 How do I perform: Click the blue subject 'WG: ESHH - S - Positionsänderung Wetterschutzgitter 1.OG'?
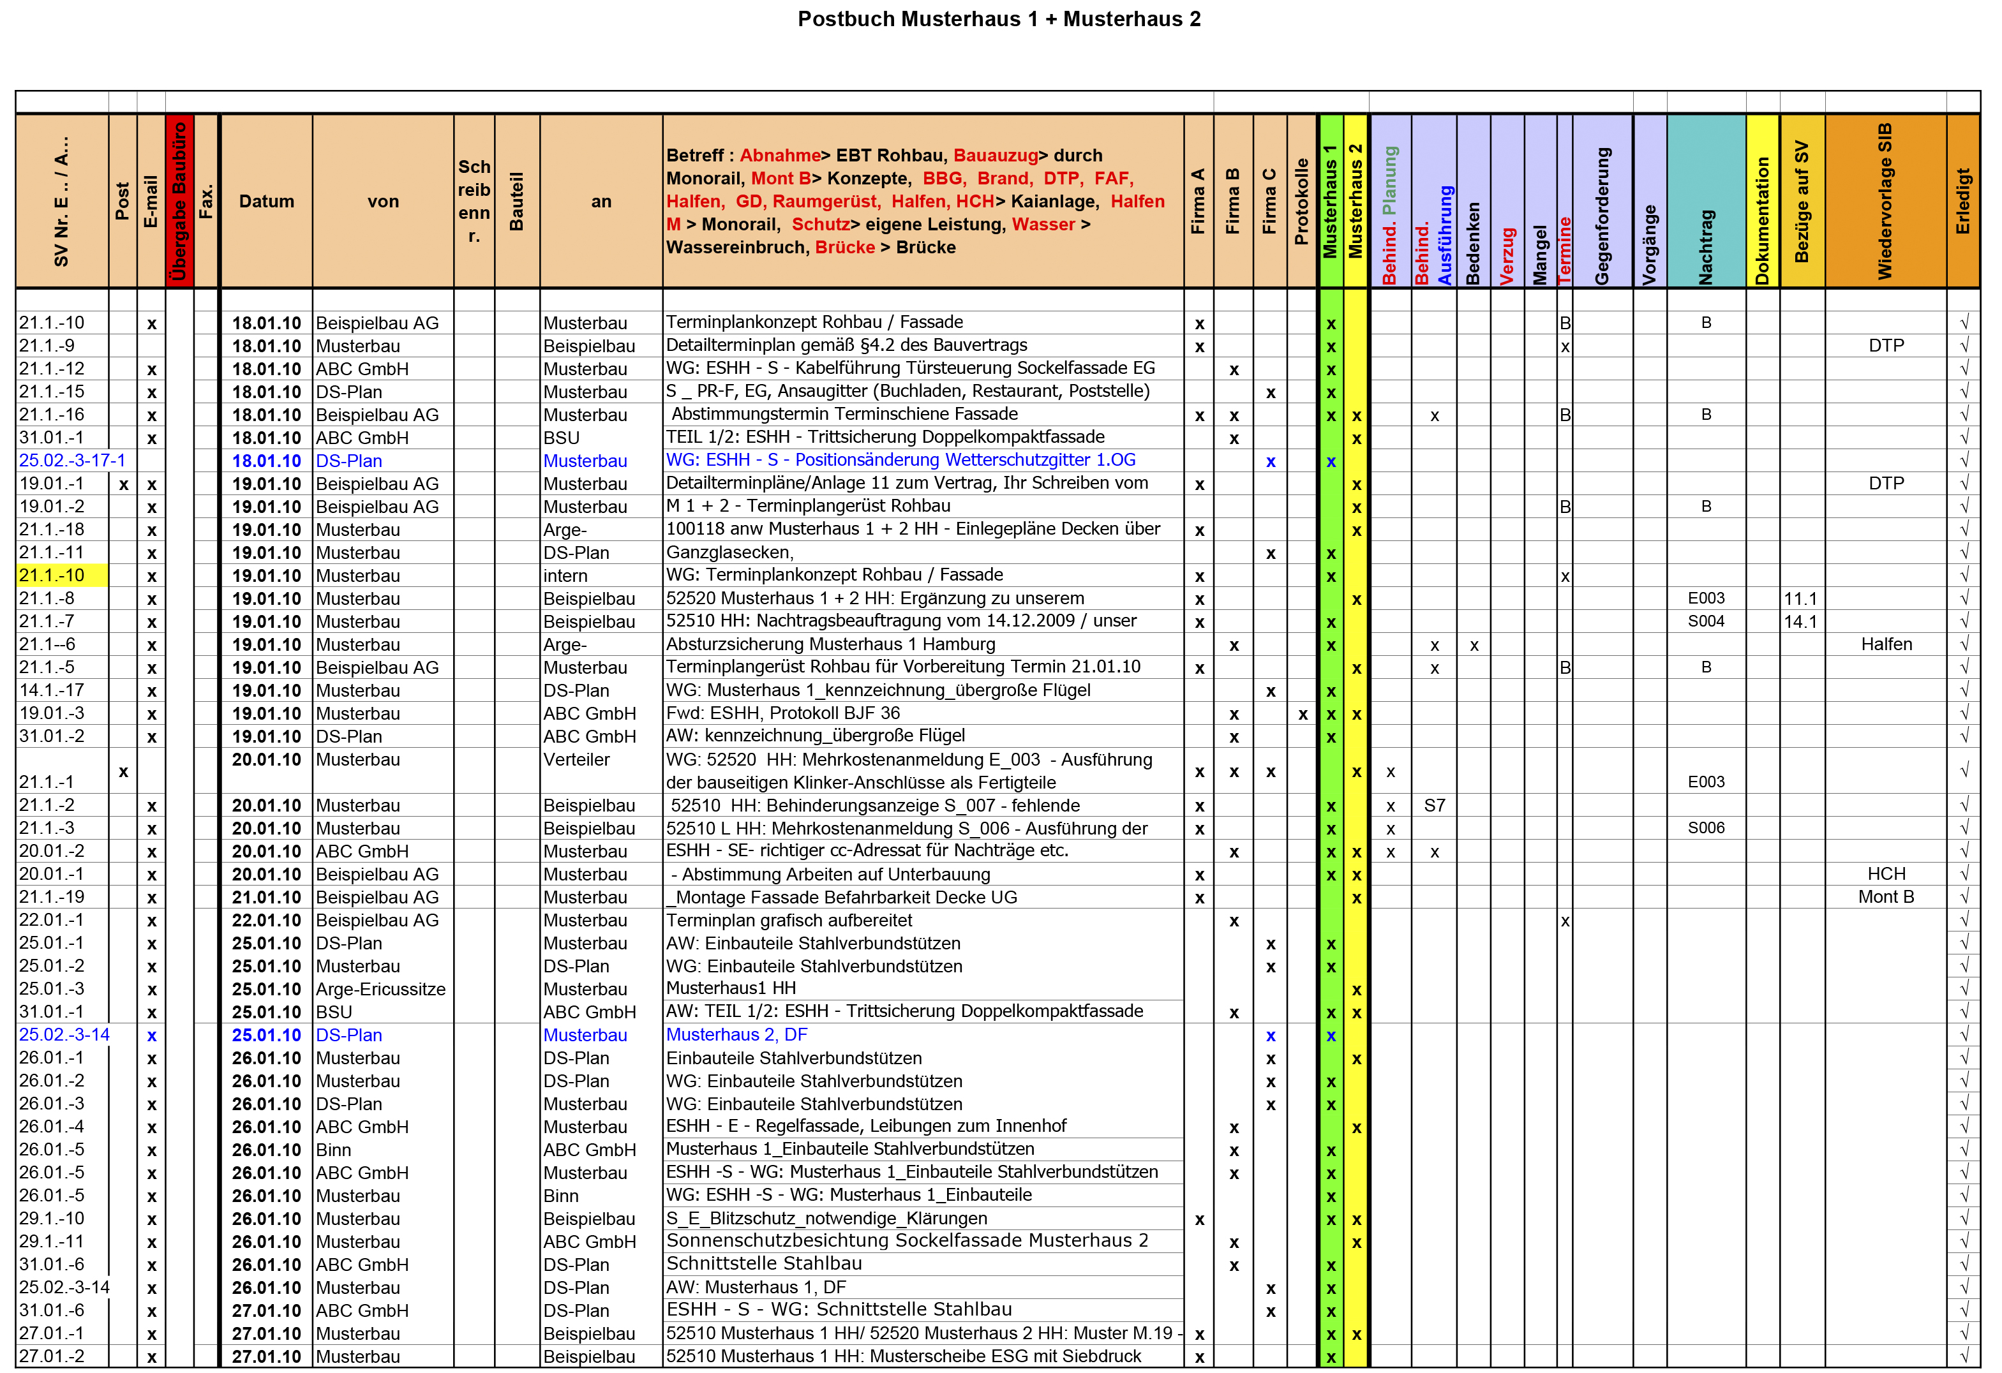(901, 460)
